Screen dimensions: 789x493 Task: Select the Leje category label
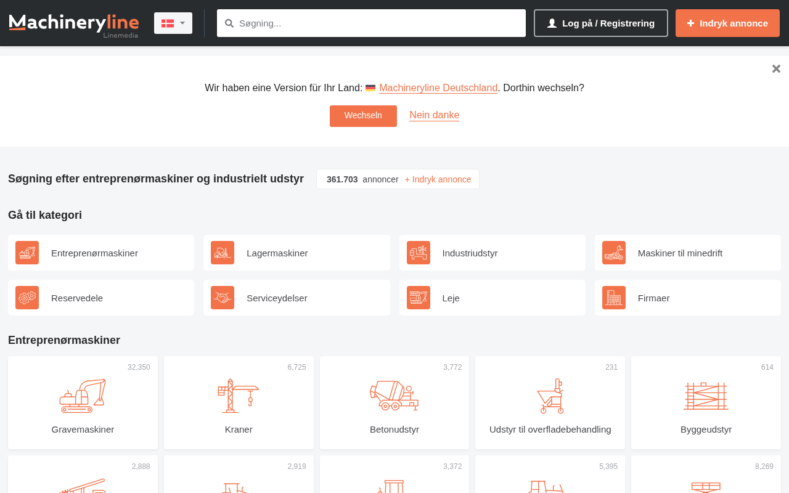point(451,298)
